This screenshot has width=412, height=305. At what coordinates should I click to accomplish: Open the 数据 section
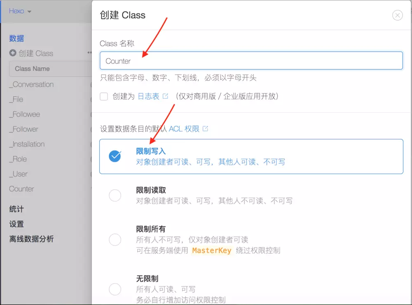[x=16, y=38]
